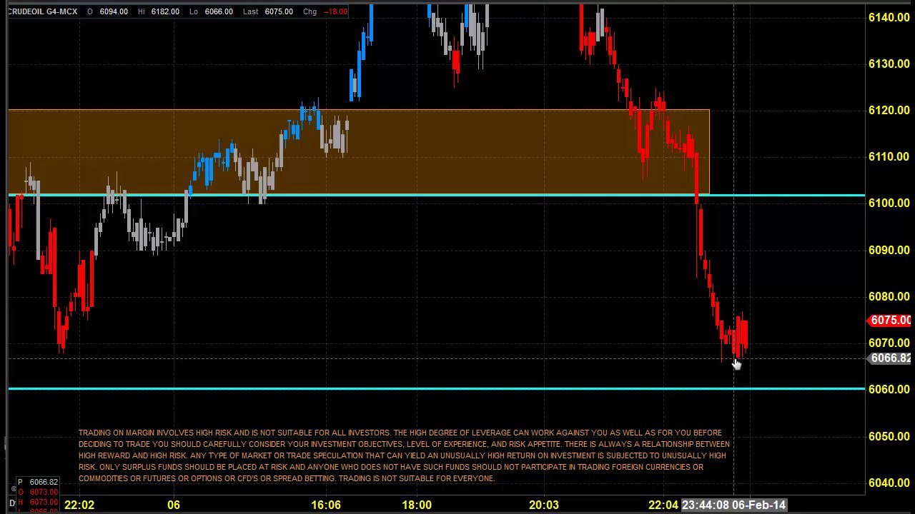Click the 6040.00 price axis label
The width and height of the screenshot is (915, 514).
[x=889, y=483]
